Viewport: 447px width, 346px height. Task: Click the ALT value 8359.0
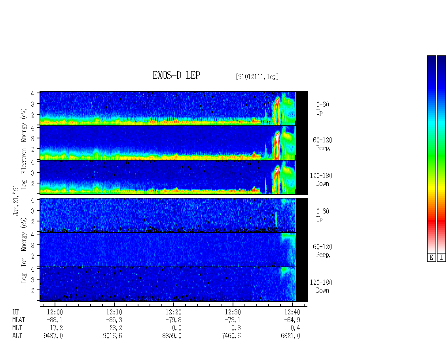pos(172,336)
